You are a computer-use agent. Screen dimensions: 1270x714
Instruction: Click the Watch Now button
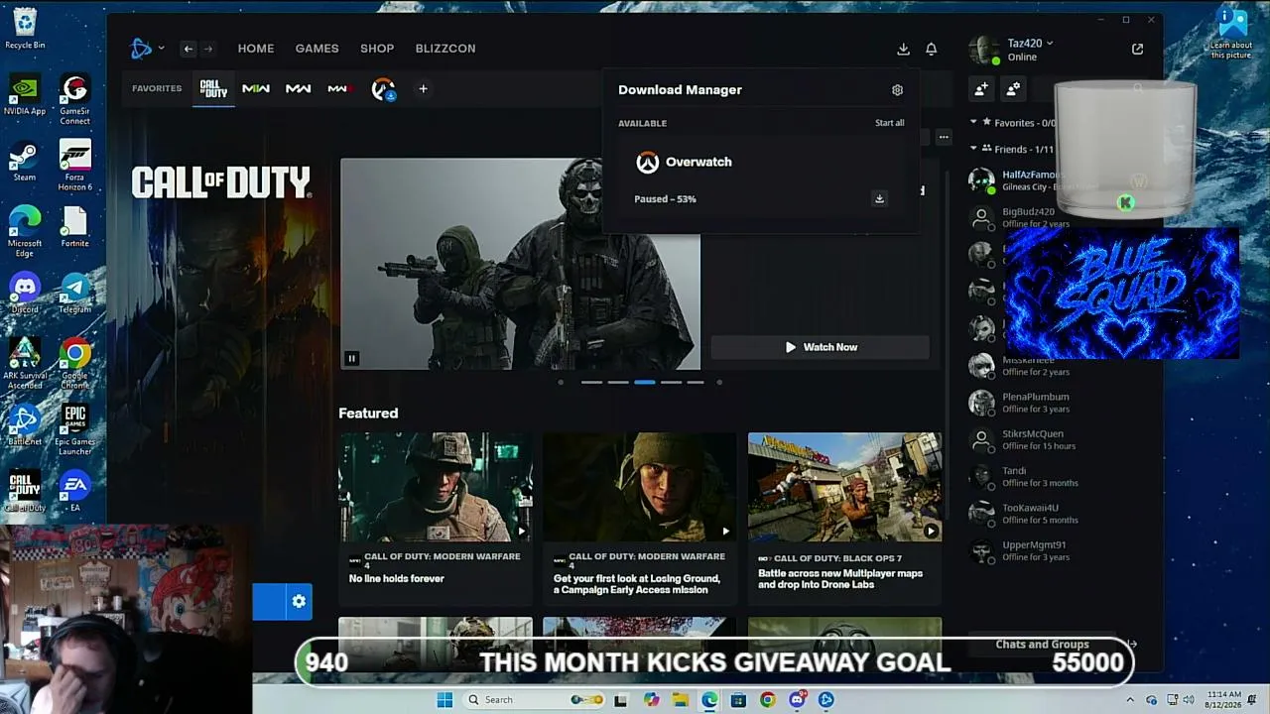pyautogui.click(x=821, y=347)
